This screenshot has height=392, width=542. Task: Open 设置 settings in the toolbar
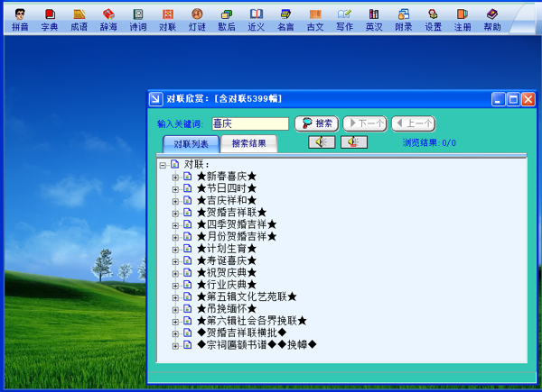[x=433, y=19]
